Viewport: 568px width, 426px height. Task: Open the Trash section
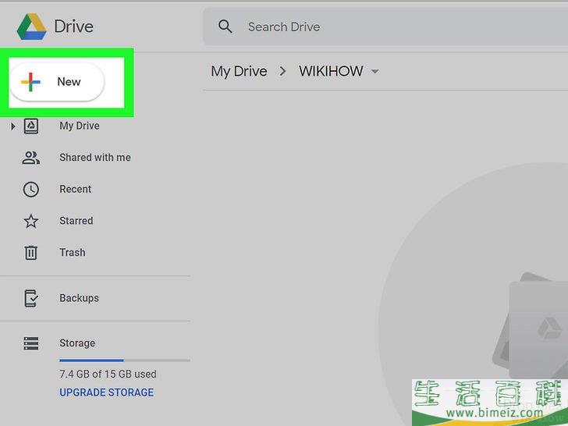(x=73, y=252)
